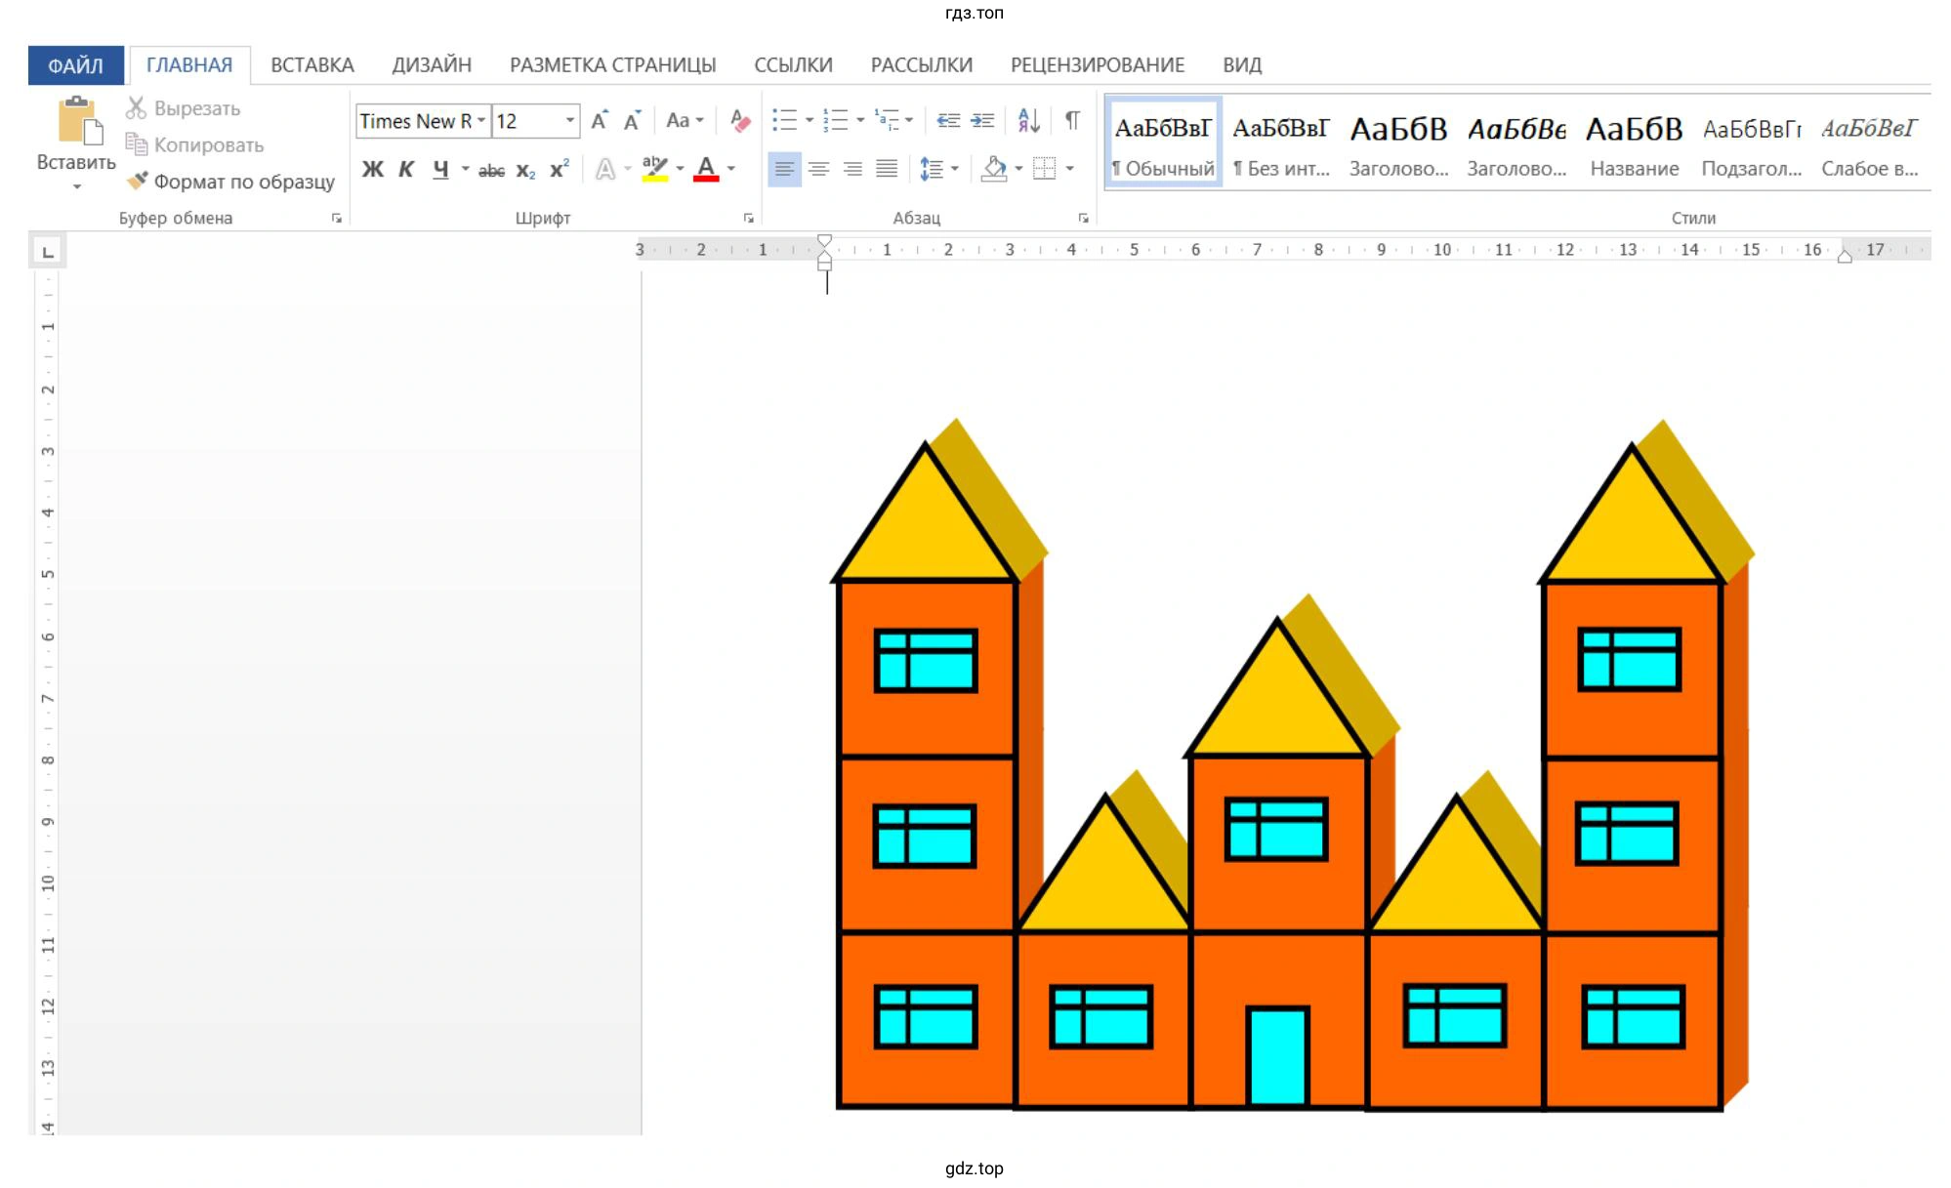Decrease paragraph indent
This screenshot has height=1188, width=1951.
click(948, 120)
